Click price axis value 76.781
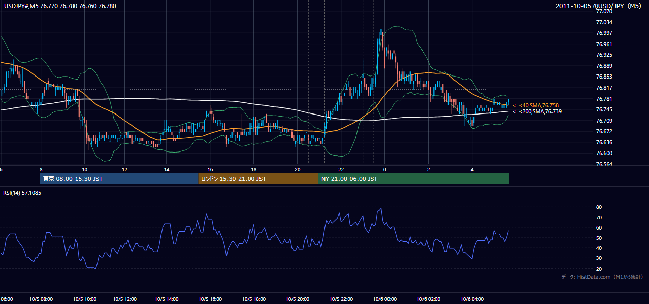 (604, 99)
